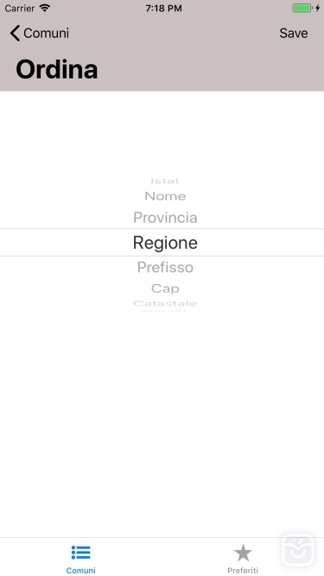This screenshot has height=576, width=324.
Task: Open the Comuni list tab icon
Action: click(81, 553)
